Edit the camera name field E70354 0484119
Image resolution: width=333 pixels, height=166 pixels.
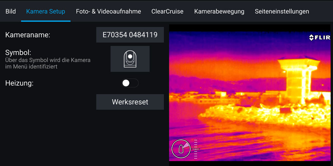(130, 35)
